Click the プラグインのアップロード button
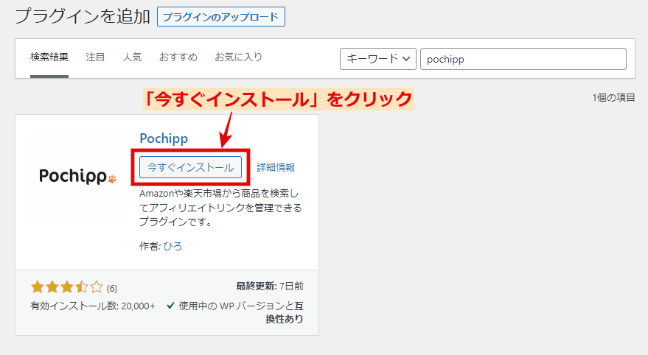Screen dimensions: 648x355 (221, 17)
